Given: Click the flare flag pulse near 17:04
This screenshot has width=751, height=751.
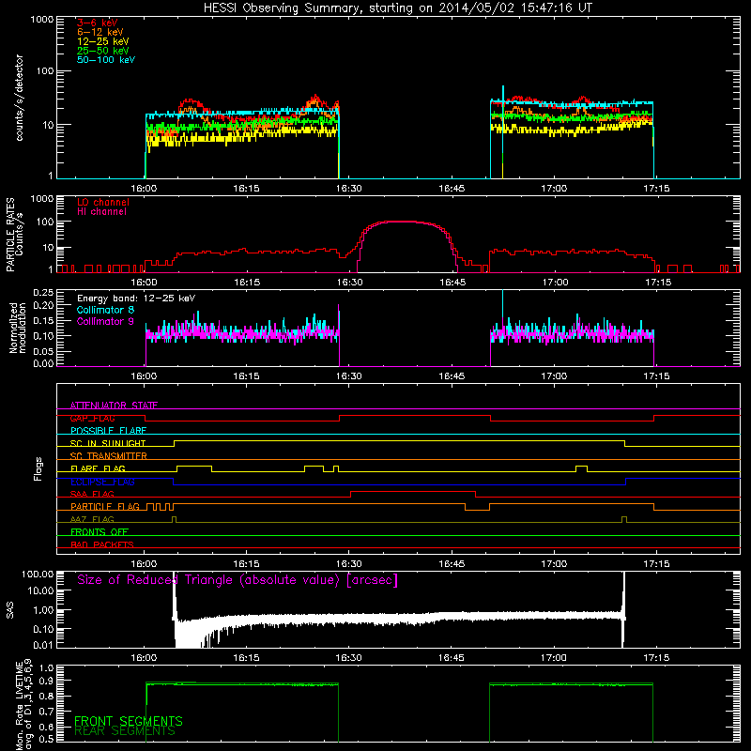Looking at the screenshot, I should 581,467.
